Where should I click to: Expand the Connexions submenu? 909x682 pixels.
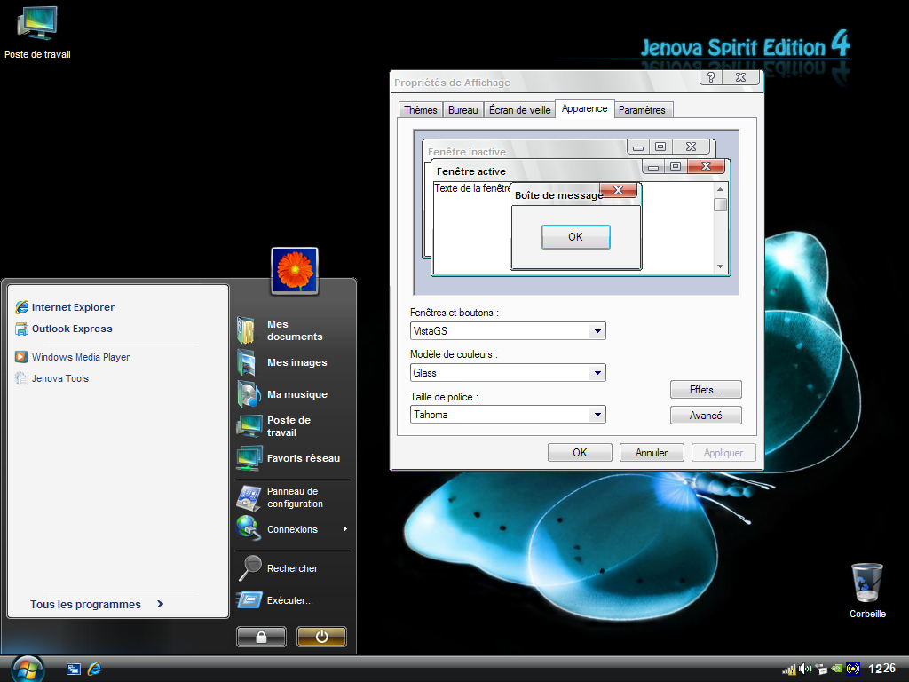pyautogui.click(x=292, y=529)
